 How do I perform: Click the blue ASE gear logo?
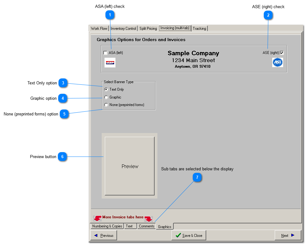tap(278, 62)
